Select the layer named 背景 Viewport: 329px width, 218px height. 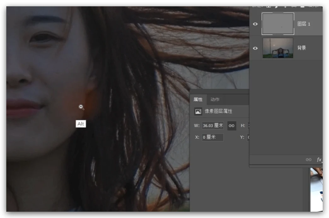click(302, 48)
